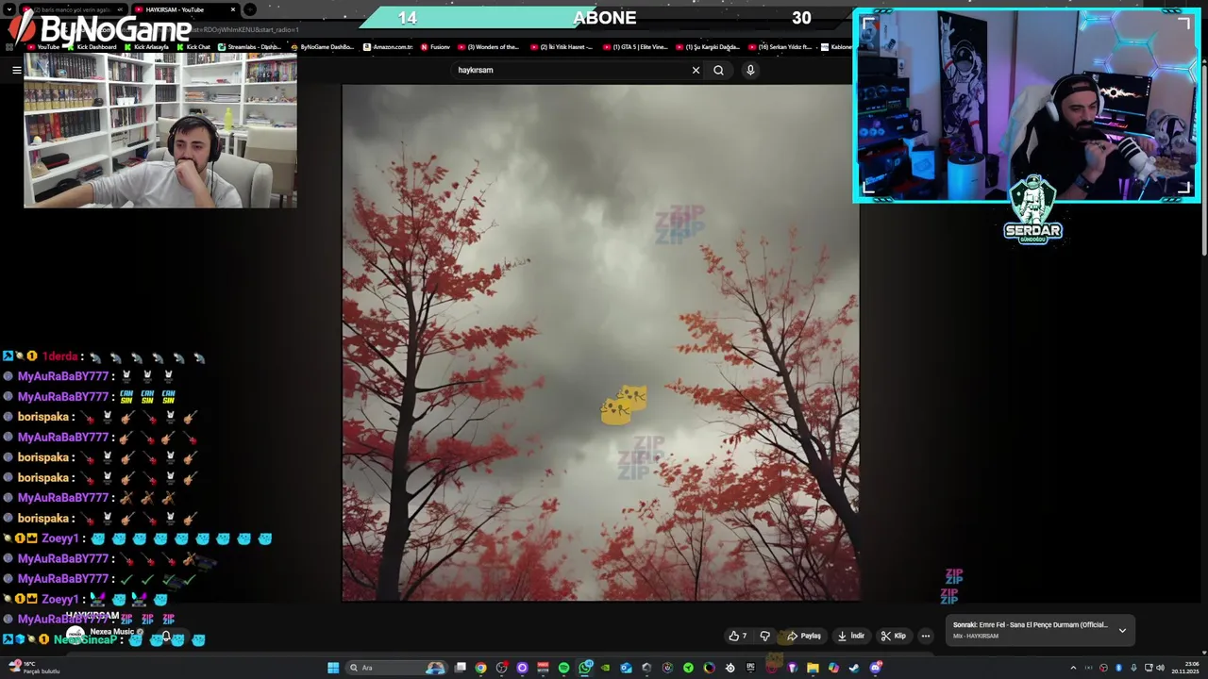
Task: Open the Paylaş share button
Action: 804,636
